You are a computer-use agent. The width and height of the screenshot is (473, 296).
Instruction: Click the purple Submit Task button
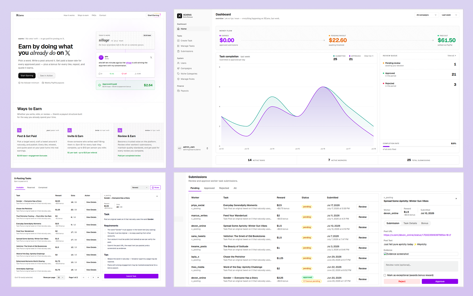131,276
